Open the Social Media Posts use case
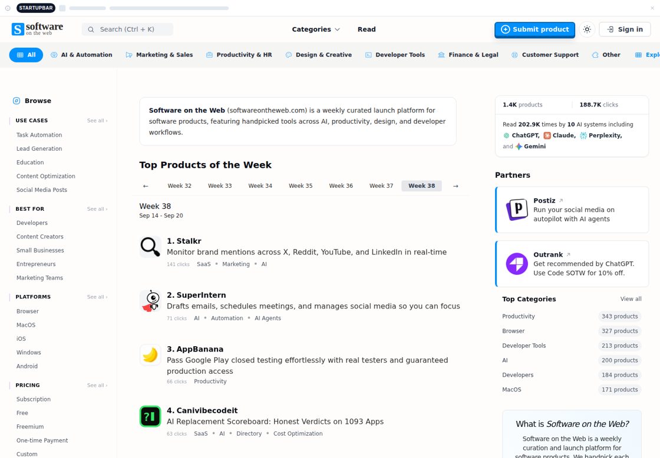Screen dimensions: 660x458 tap(42, 190)
